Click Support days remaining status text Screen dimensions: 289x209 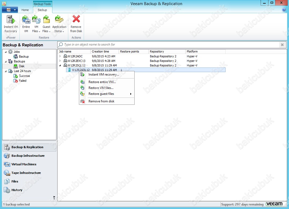coord(242,204)
